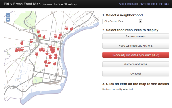The height and width of the screenshot is (108, 172).
Task: Select the City Center East combo box
Action: [123, 21]
